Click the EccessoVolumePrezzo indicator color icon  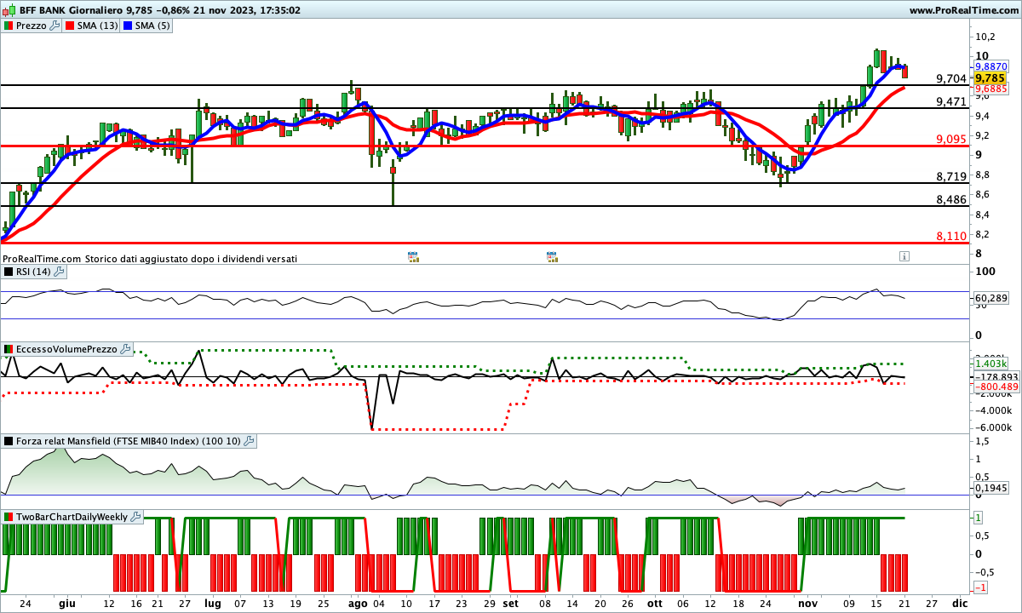pyautogui.click(x=9, y=349)
